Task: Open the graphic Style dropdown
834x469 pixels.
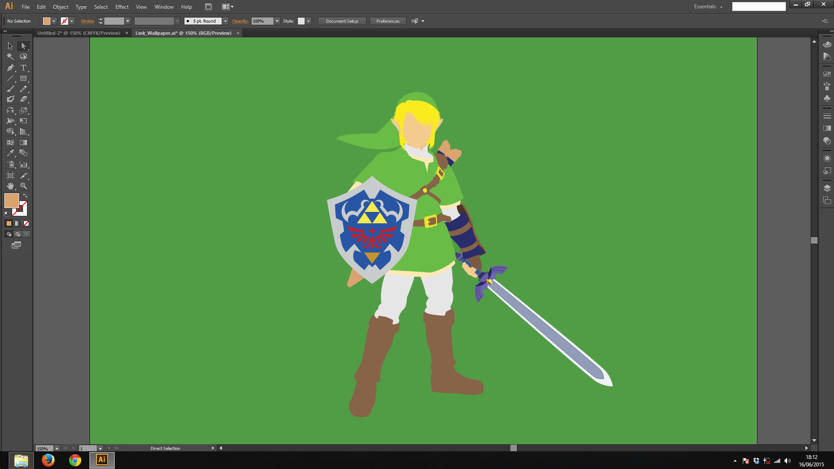Action: pos(308,21)
